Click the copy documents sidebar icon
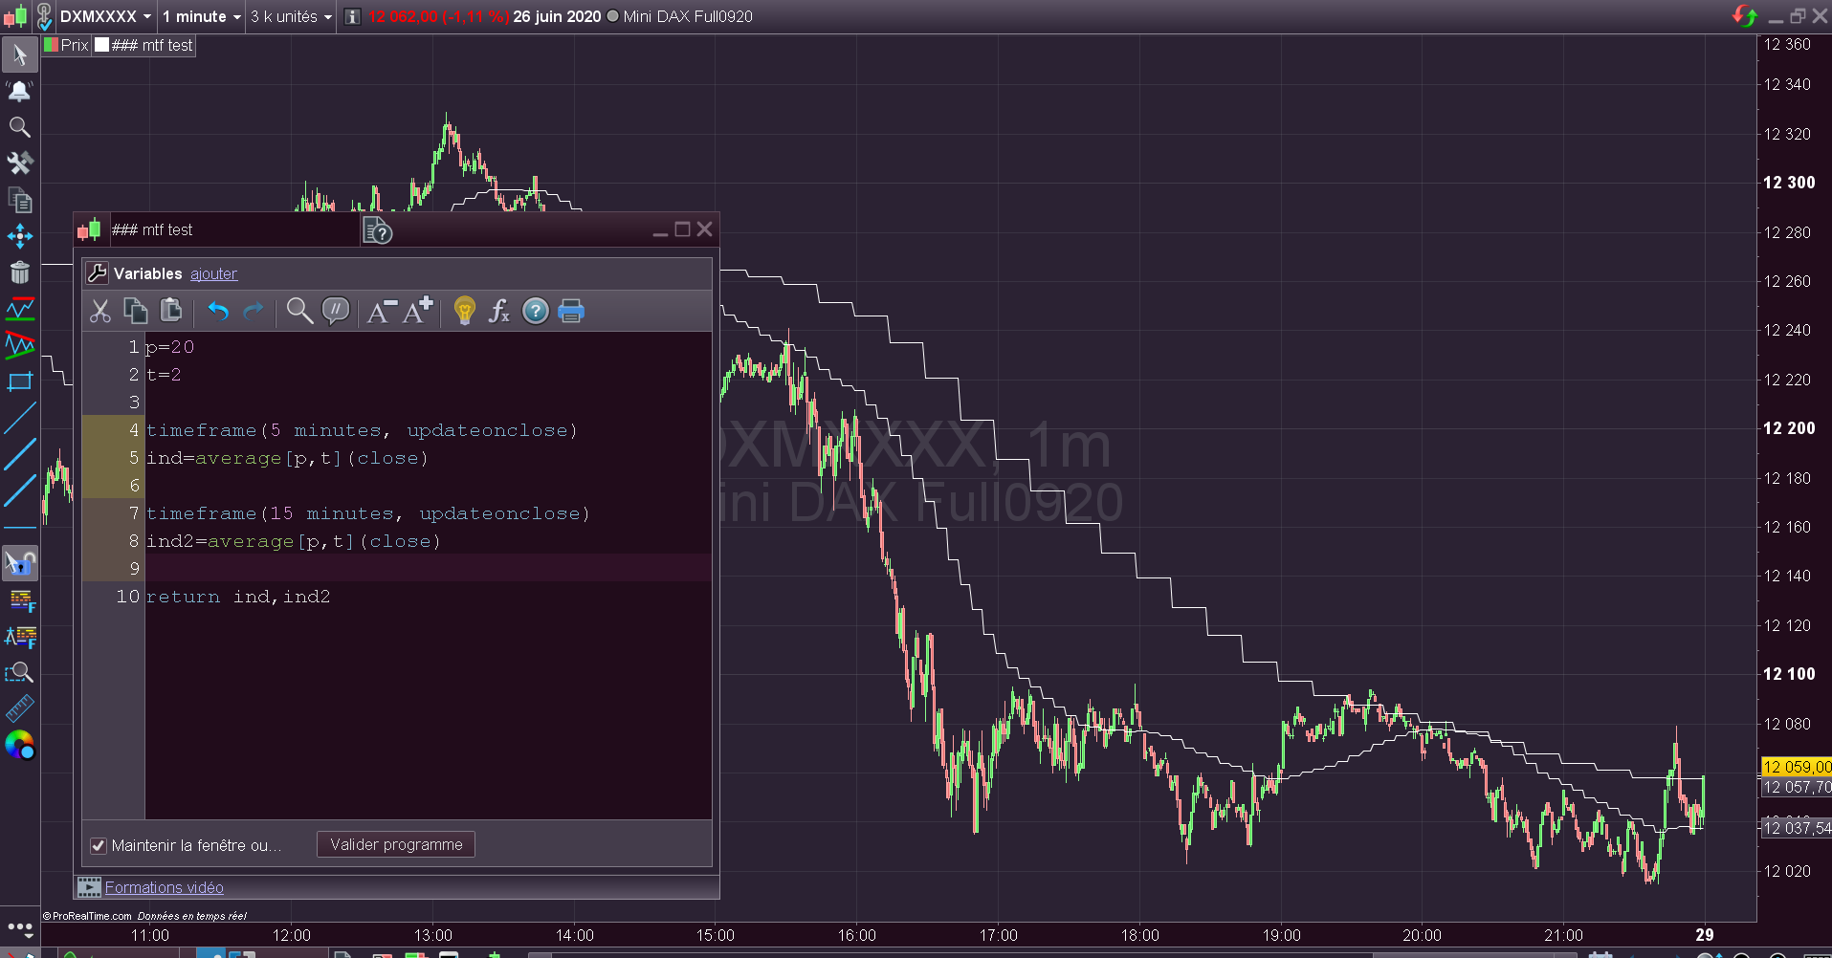The image size is (1832, 958). (19, 200)
